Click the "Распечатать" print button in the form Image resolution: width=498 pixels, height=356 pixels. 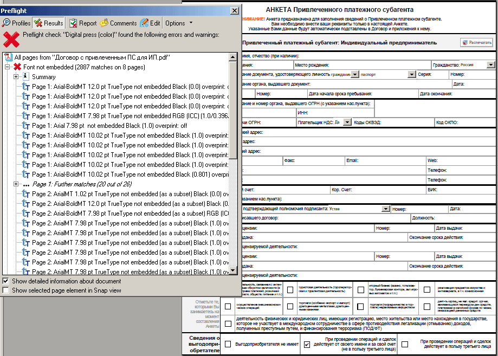[476, 43]
